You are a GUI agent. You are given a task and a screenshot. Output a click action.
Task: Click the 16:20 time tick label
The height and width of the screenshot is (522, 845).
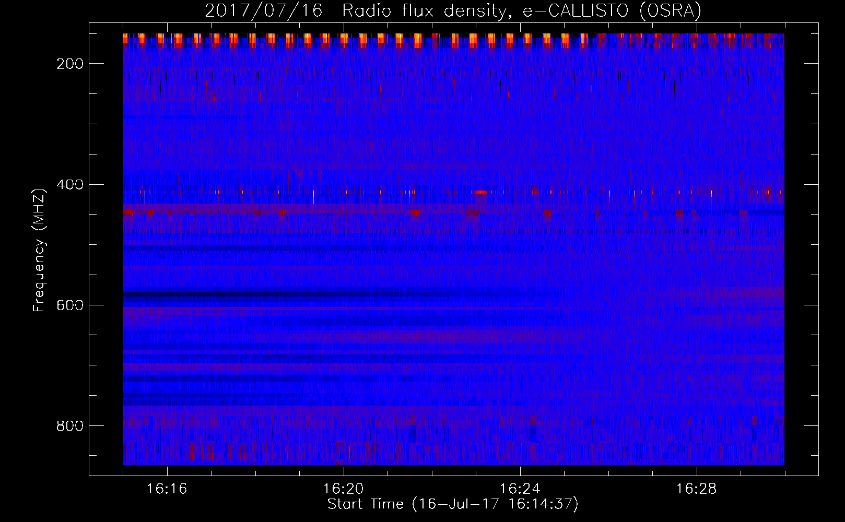click(344, 489)
